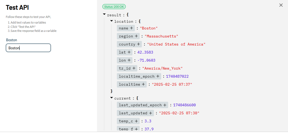Click plus icon beside localtime
The width and height of the screenshot is (288, 136).
coord(143,84)
